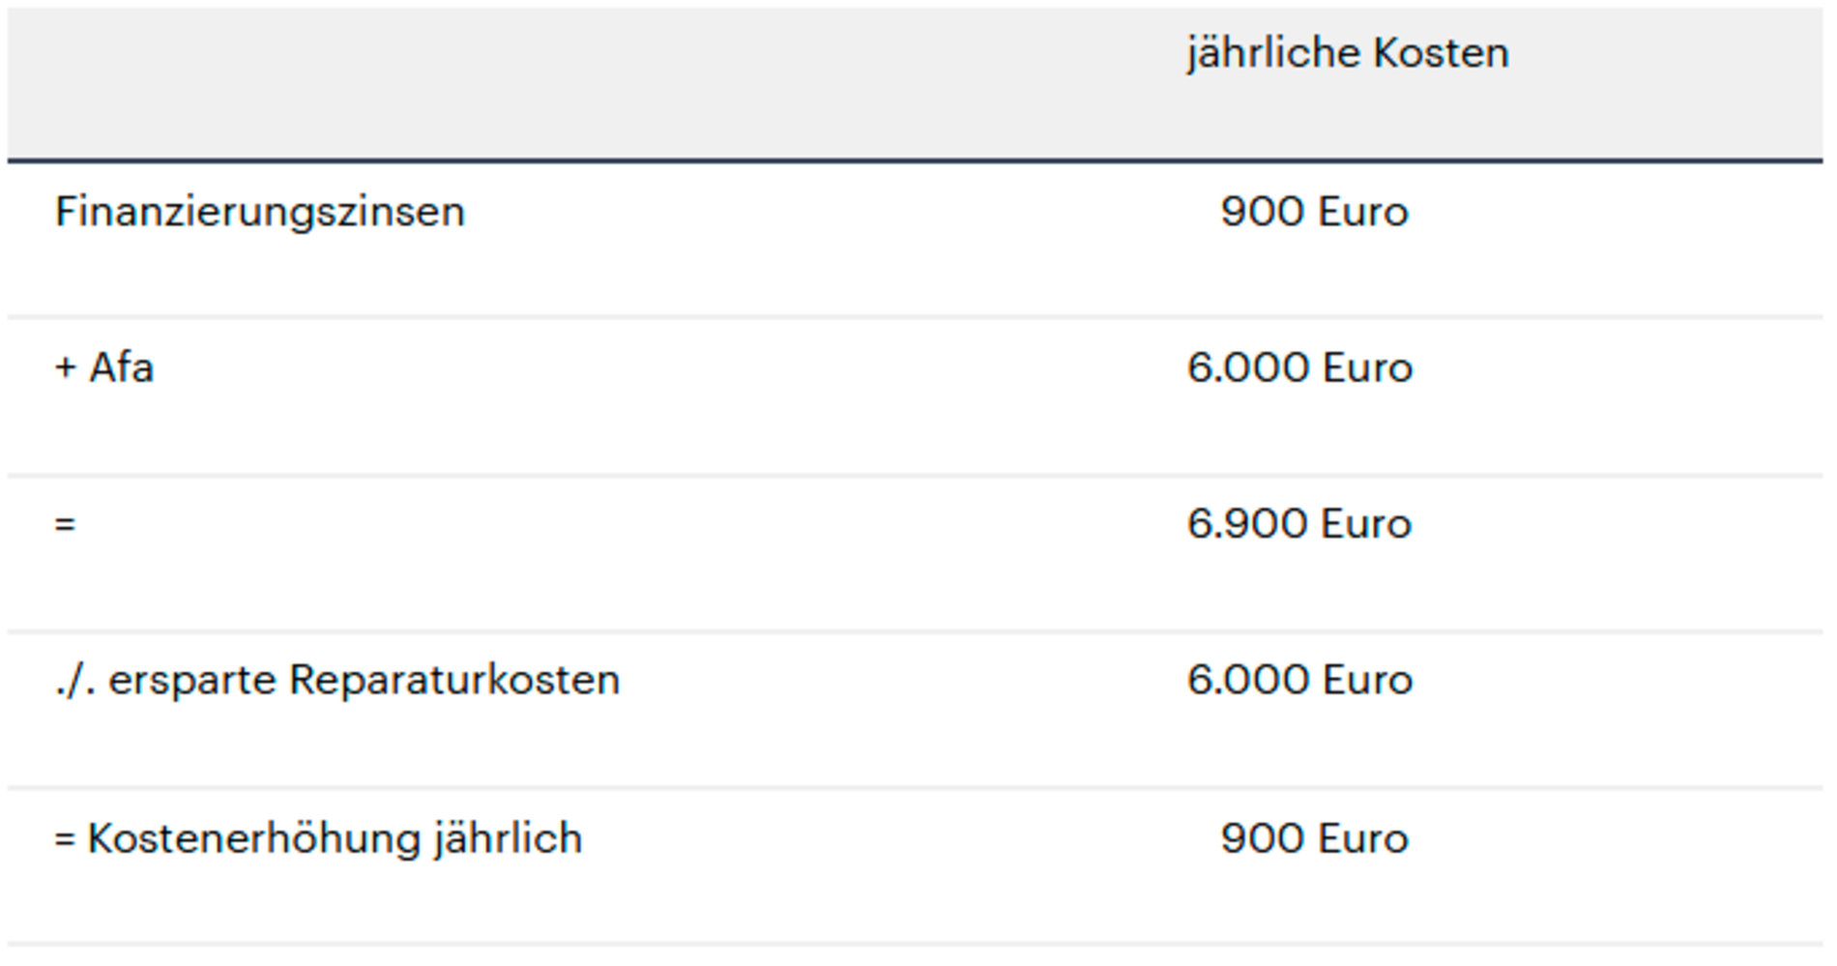Screen dimensions: 1837x966
Task: Click the "6.000 Euro" value for Afa
Action: (x=1299, y=368)
